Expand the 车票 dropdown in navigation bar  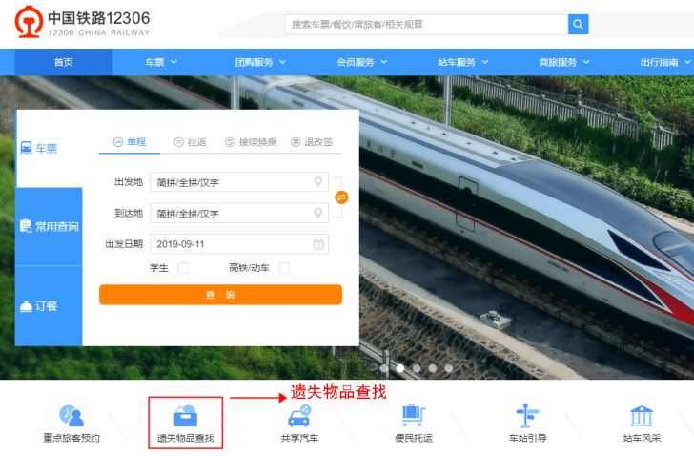coord(161,62)
